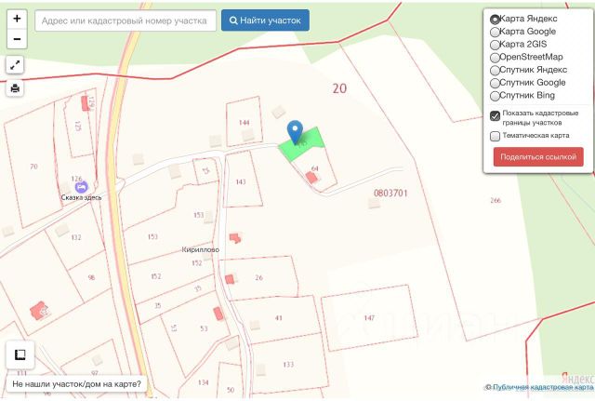
Task: Uncheck Показать кадастровые границы участков
Action: (x=495, y=115)
